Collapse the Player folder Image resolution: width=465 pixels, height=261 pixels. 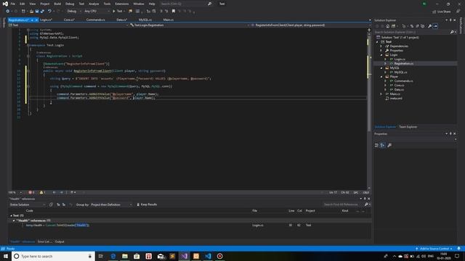click(x=381, y=77)
